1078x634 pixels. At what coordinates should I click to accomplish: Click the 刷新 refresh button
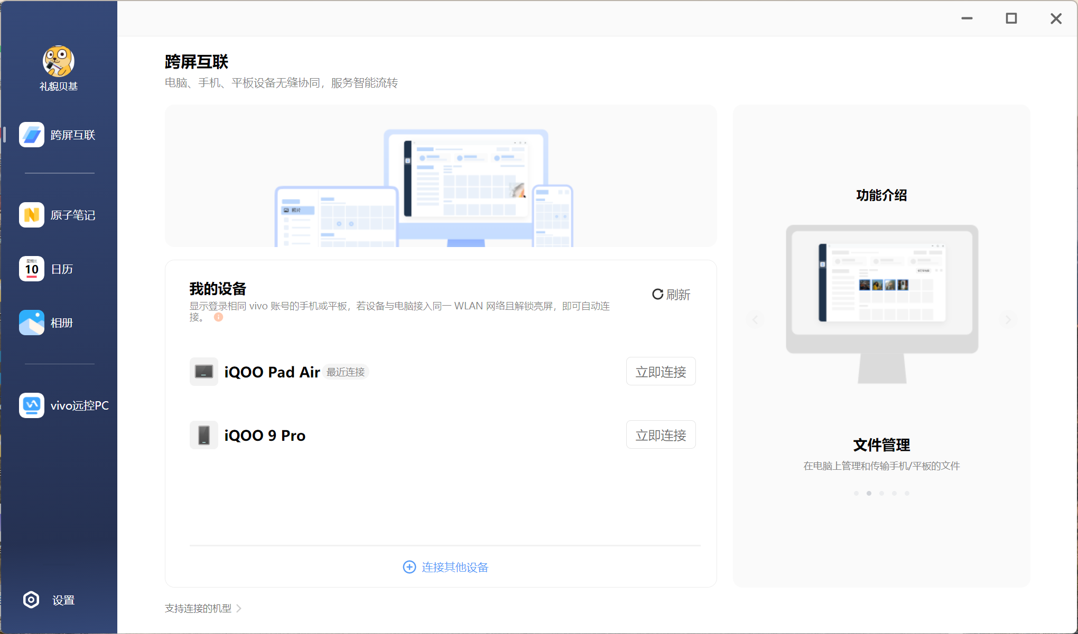click(671, 295)
